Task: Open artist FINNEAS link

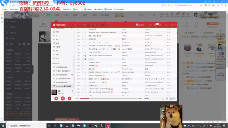Action: point(125,89)
